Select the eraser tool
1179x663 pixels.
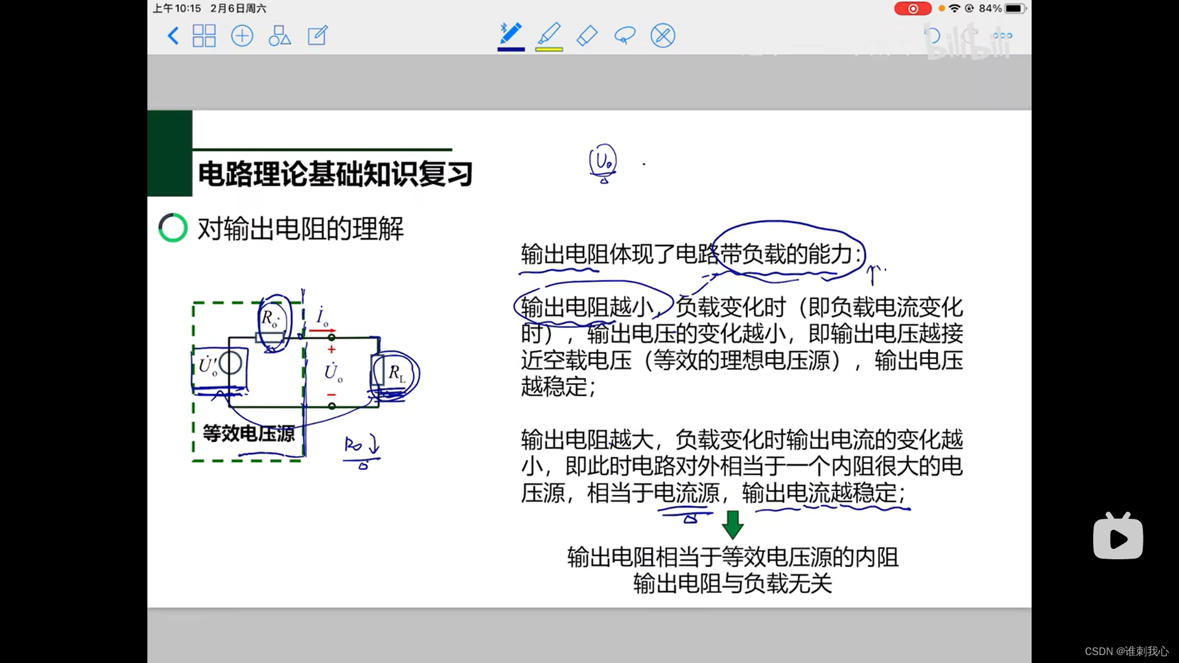(587, 36)
